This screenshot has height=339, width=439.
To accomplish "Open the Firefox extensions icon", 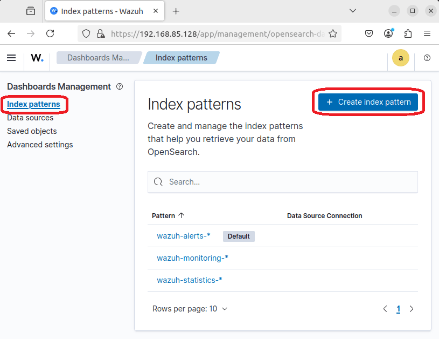I will tap(408, 33).
